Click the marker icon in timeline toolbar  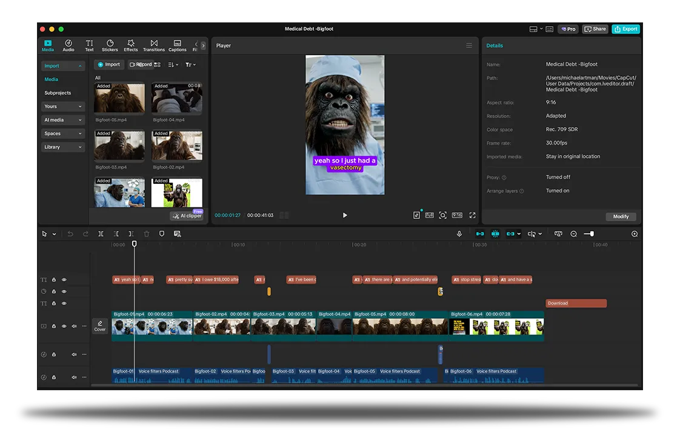tap(162, 234)
